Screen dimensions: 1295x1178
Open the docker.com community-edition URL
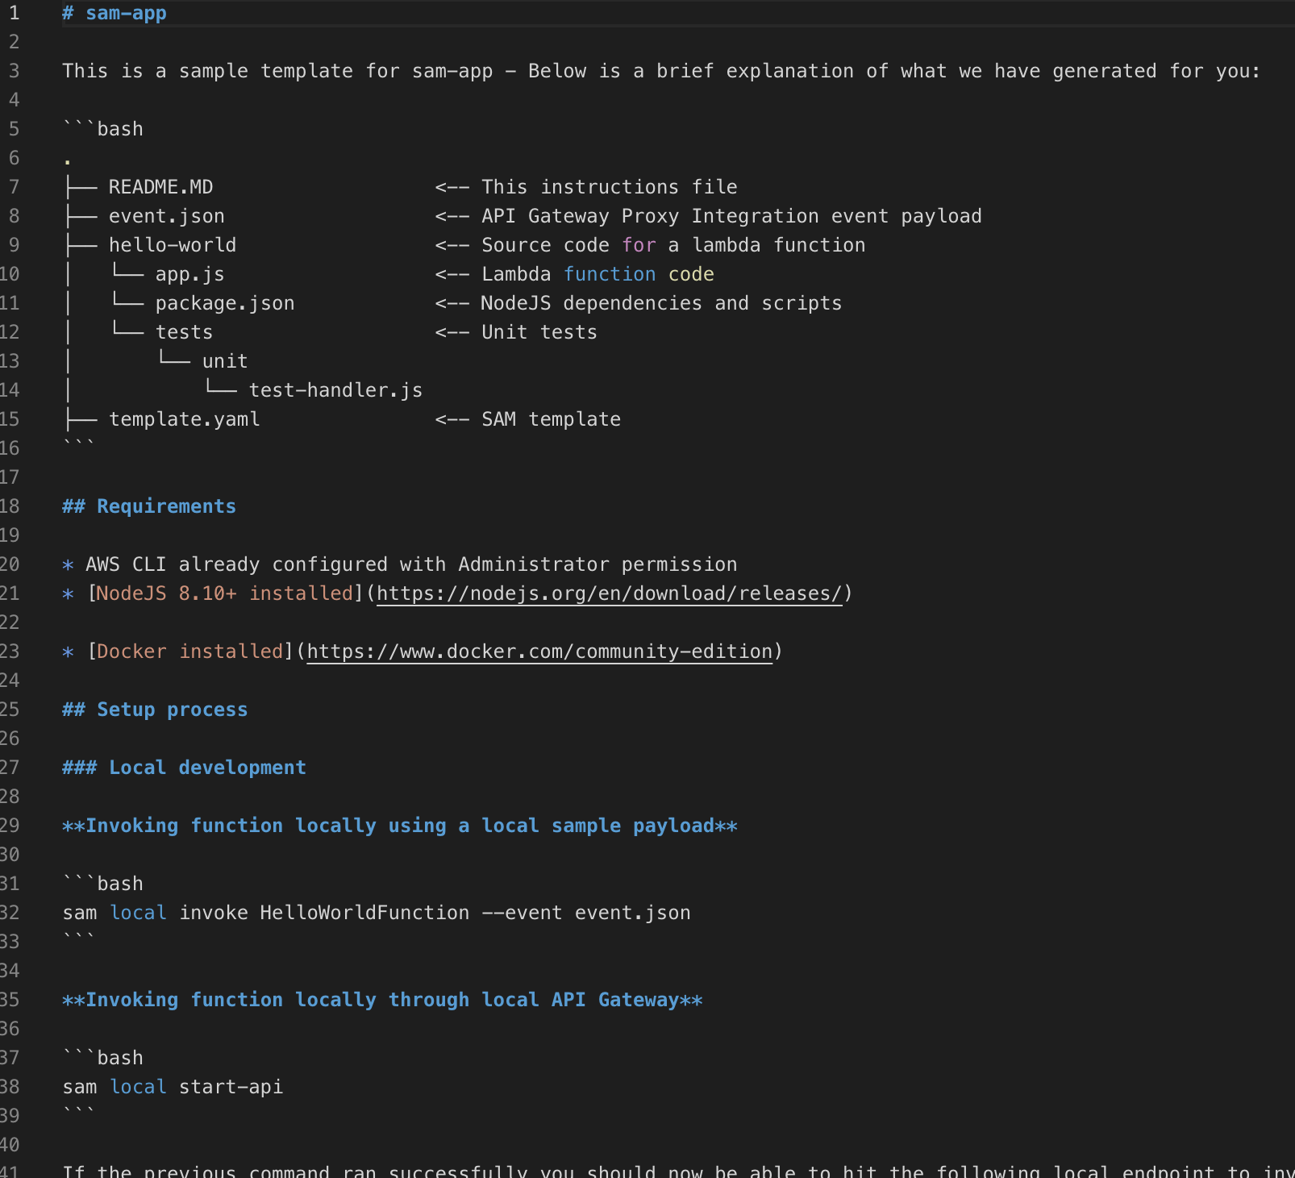539,651
